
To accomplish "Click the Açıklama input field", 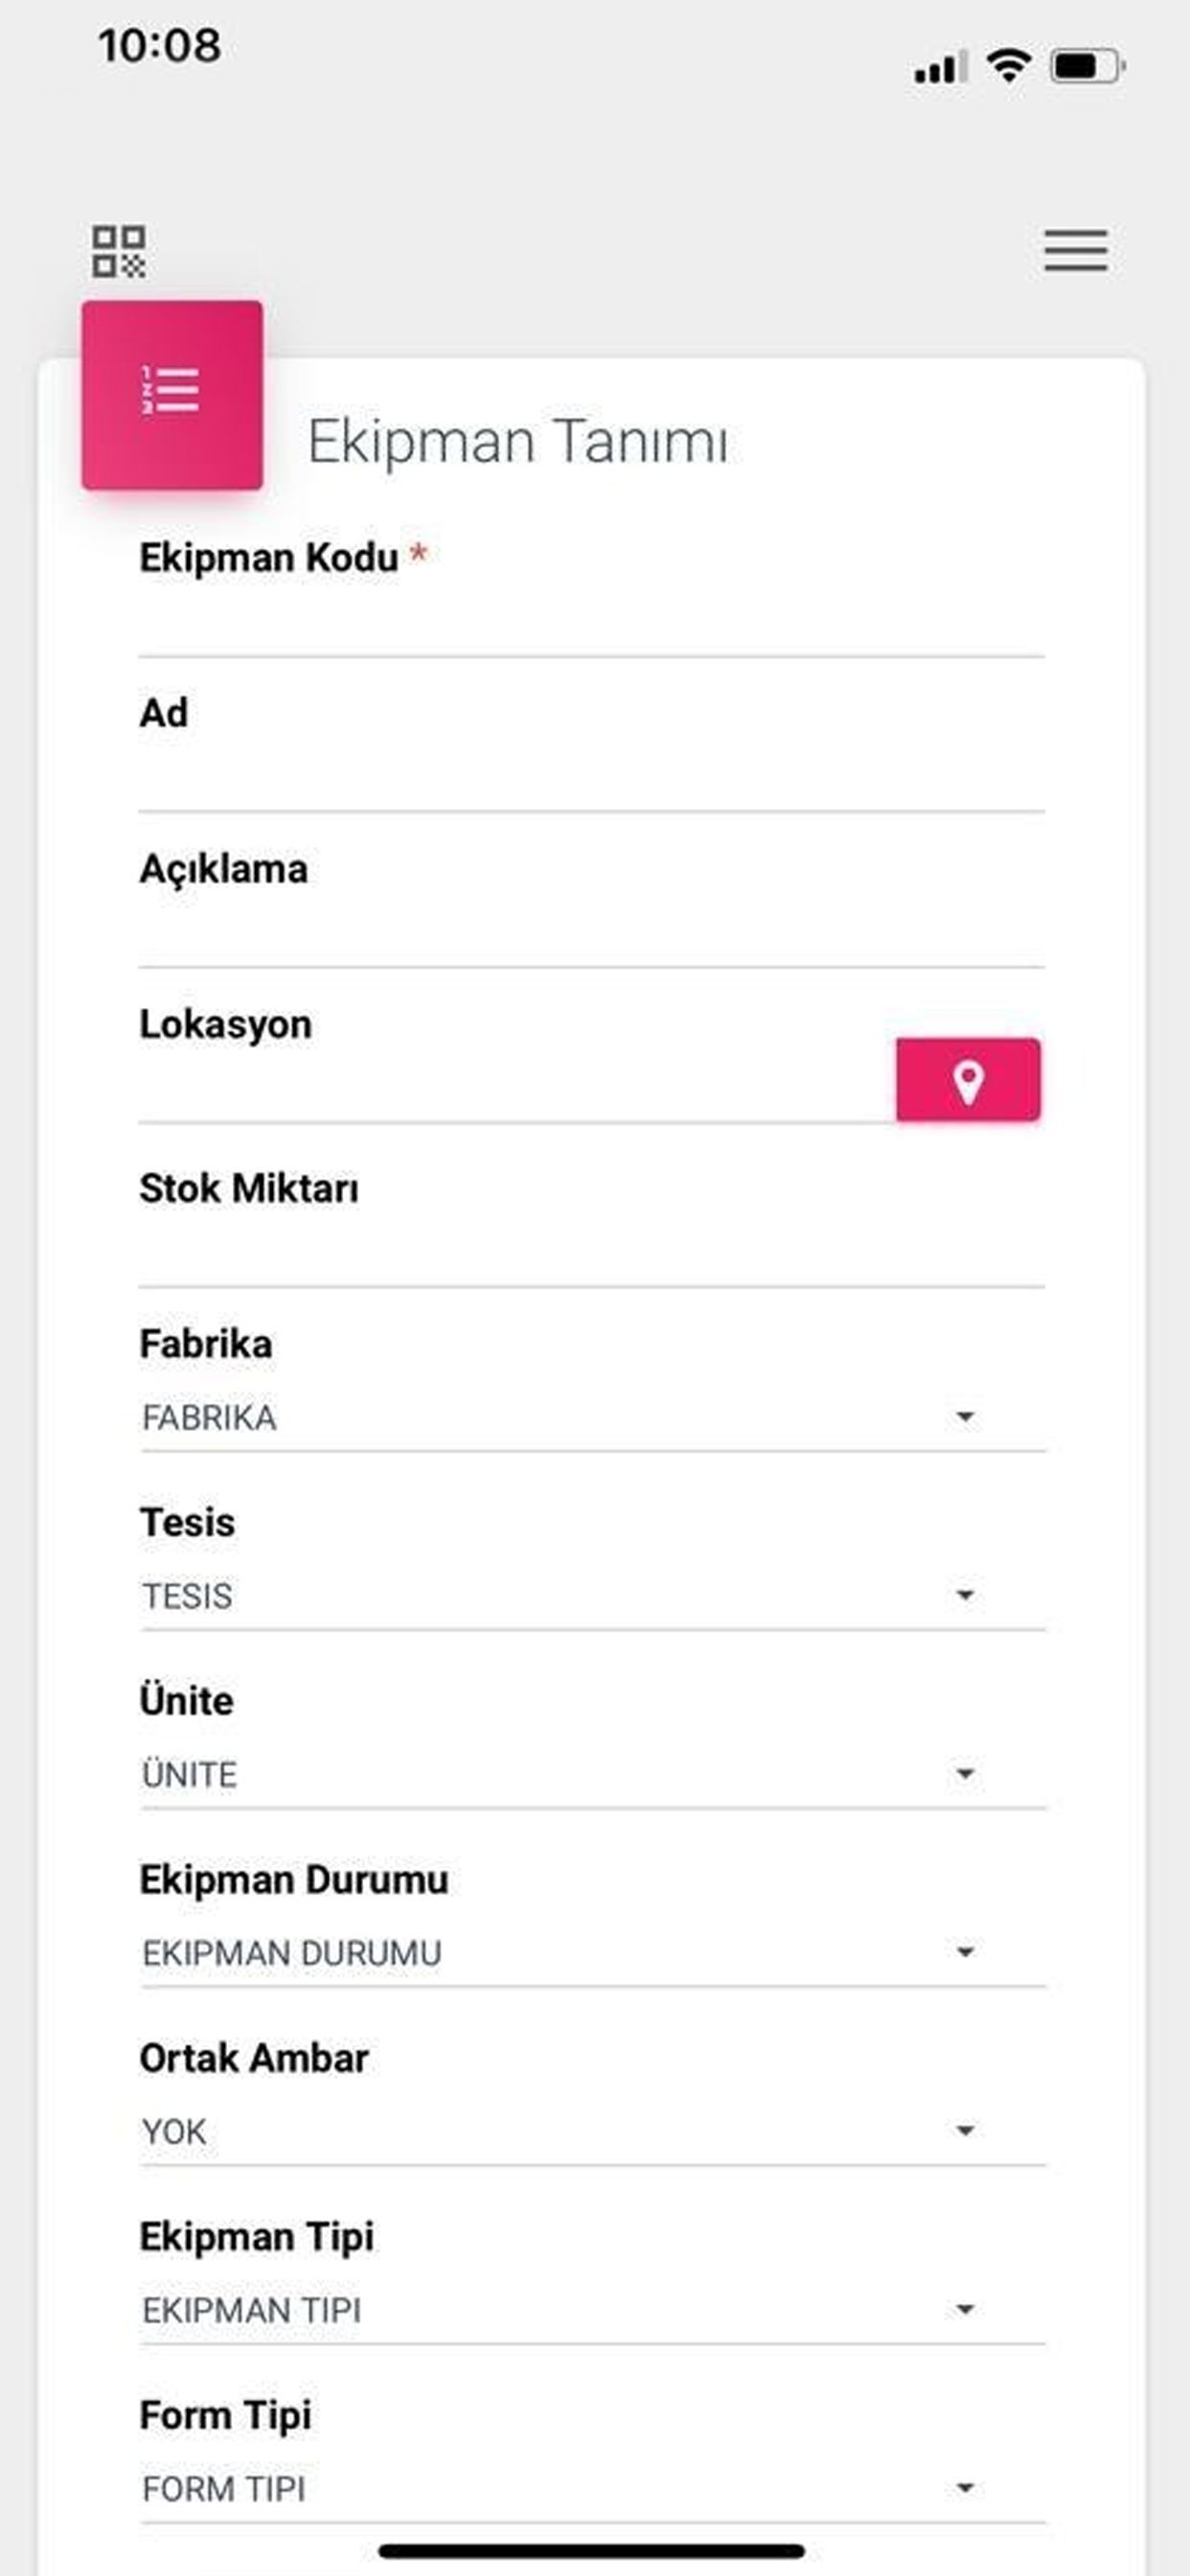I will [592, 935].
